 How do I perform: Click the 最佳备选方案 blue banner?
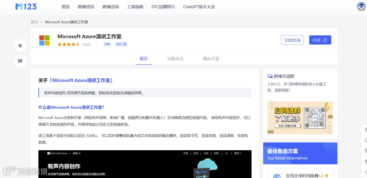[300, 154]
